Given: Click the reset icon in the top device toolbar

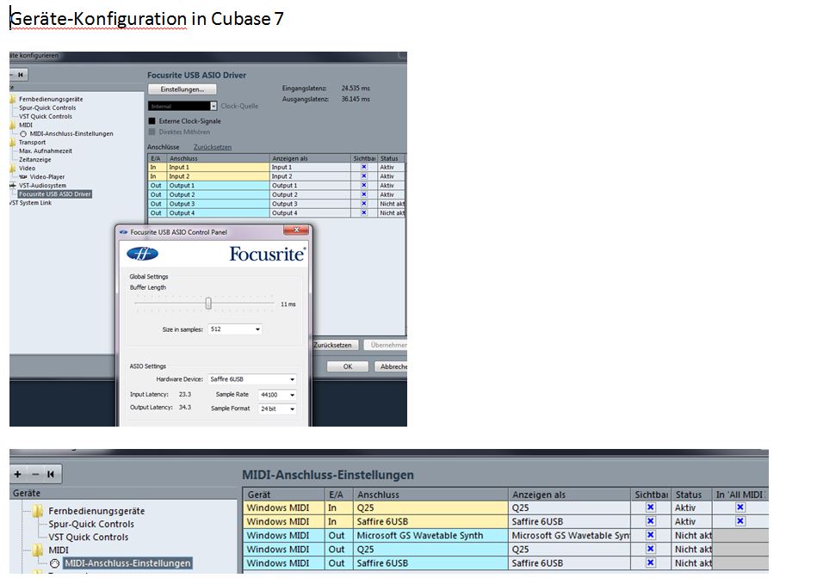Looking at the screenshot, I should pos(21,75).
